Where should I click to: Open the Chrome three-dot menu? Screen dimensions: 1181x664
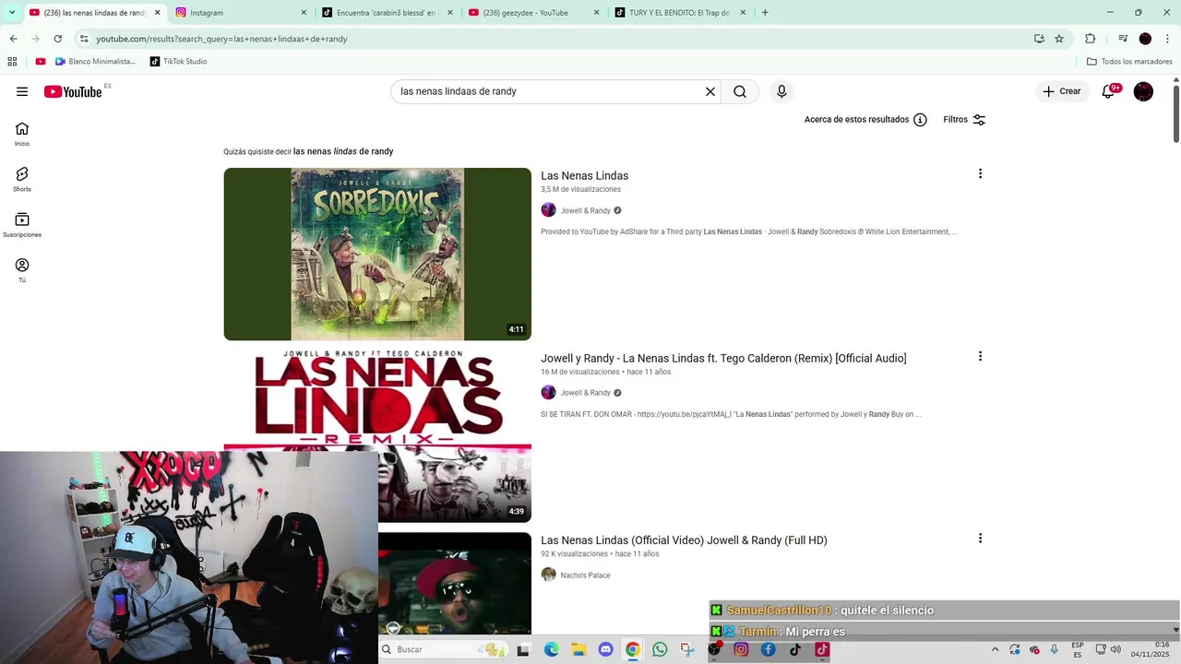coord(1168,39)
